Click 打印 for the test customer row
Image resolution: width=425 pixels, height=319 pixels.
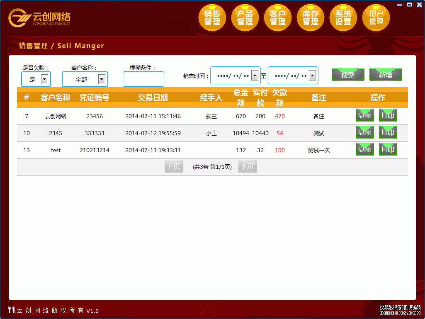click(x=388, y=149)
